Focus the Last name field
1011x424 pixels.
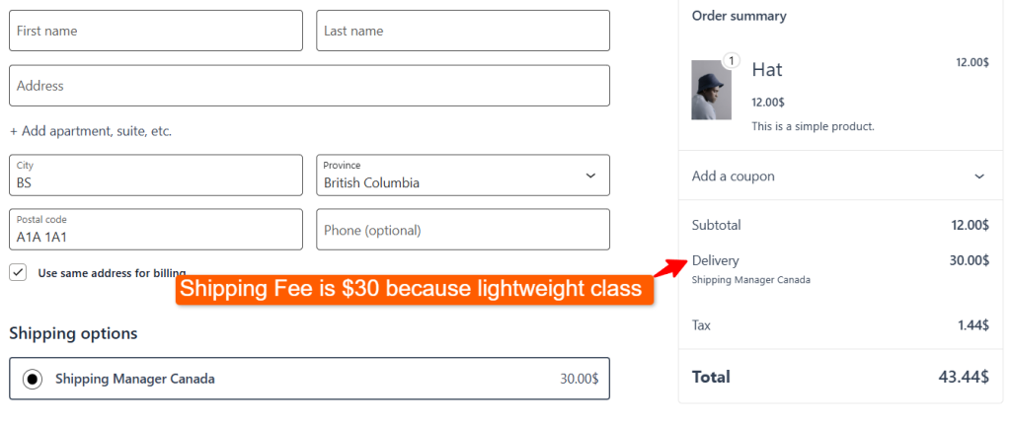click(x=462, y=32)
